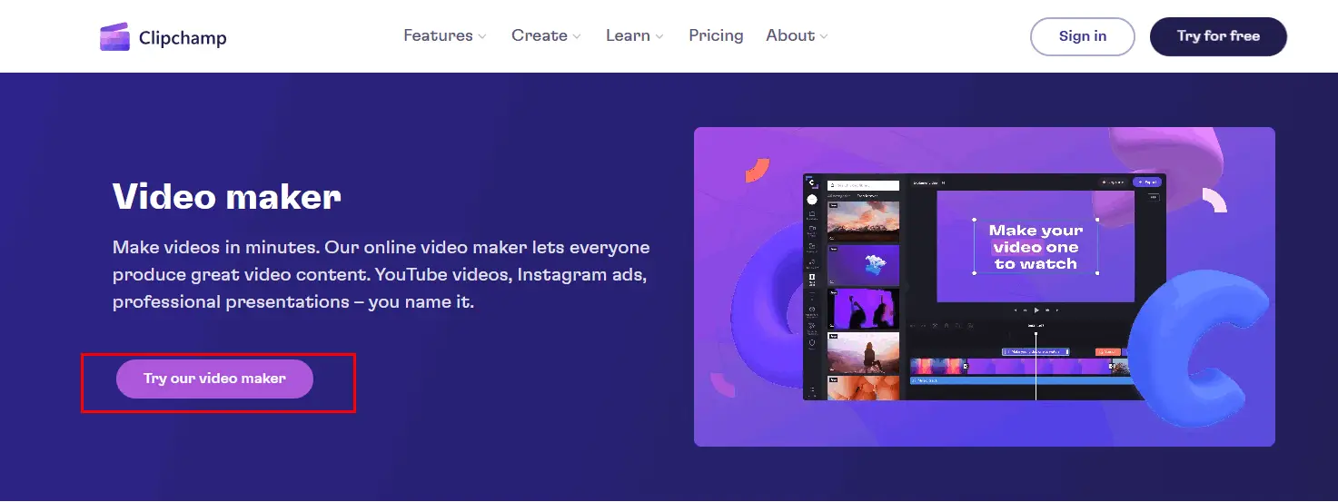Go to the Pricing page
The image size is (1338, 502).
coord(716,35)
